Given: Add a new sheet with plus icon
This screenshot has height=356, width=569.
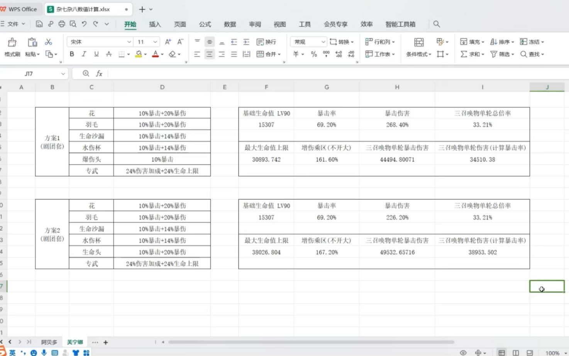Looking at the screenshot, I should tap(105, 342).
